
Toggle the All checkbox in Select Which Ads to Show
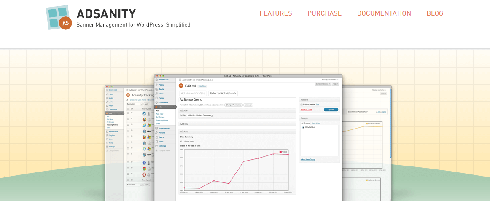[377, 112]
